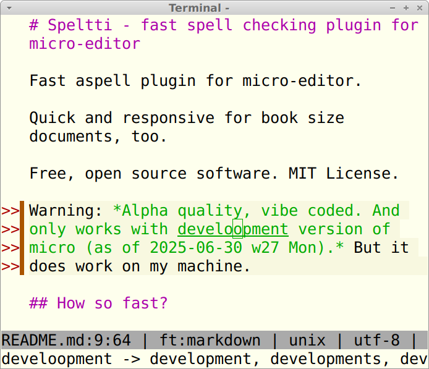Click suggestion 'development,' in the message line
The width and height of the screenshot is (429, 369).
point(205,359)
